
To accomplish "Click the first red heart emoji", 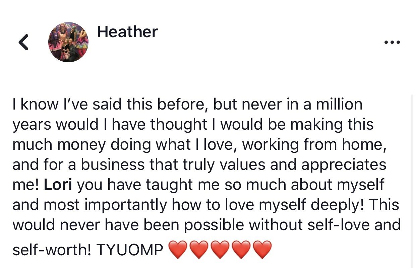I will click(177, 250).
